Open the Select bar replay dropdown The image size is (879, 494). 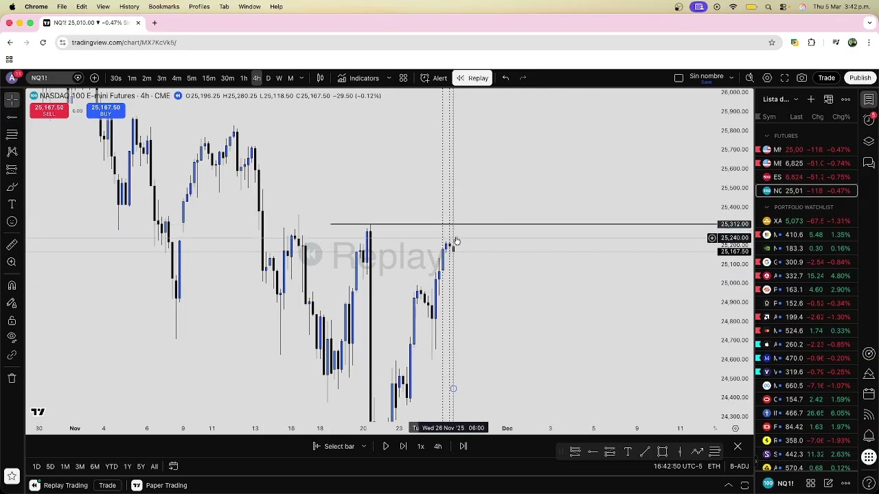339,447
